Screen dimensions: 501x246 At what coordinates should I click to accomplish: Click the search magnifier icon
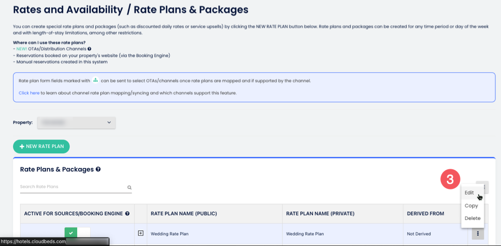pos(129,187)
